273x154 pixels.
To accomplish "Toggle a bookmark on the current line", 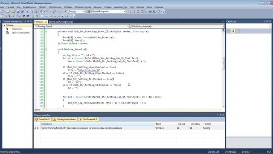I will (42, 16).
